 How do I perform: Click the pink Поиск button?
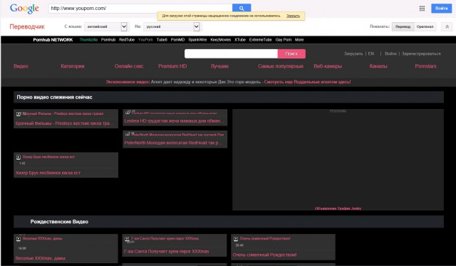291,53
